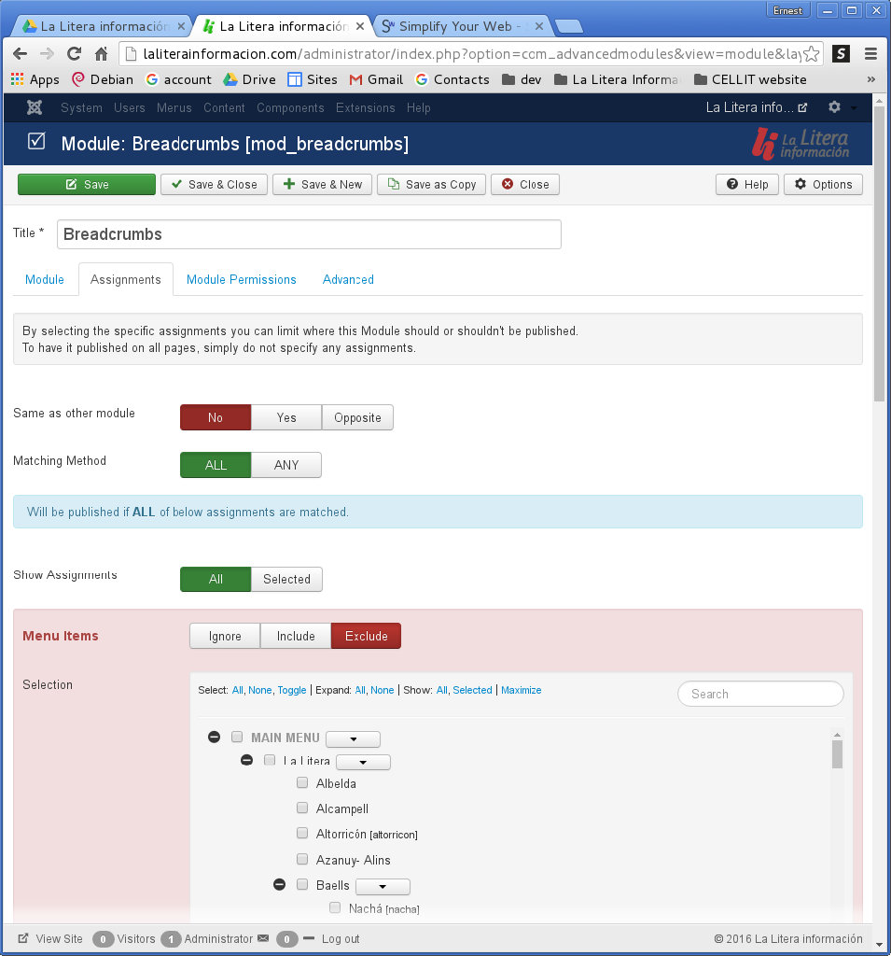Open the user settings gear menu
The height and width of the screenshot is (956, 891).
pyautogui.click(x=834, y=107)
